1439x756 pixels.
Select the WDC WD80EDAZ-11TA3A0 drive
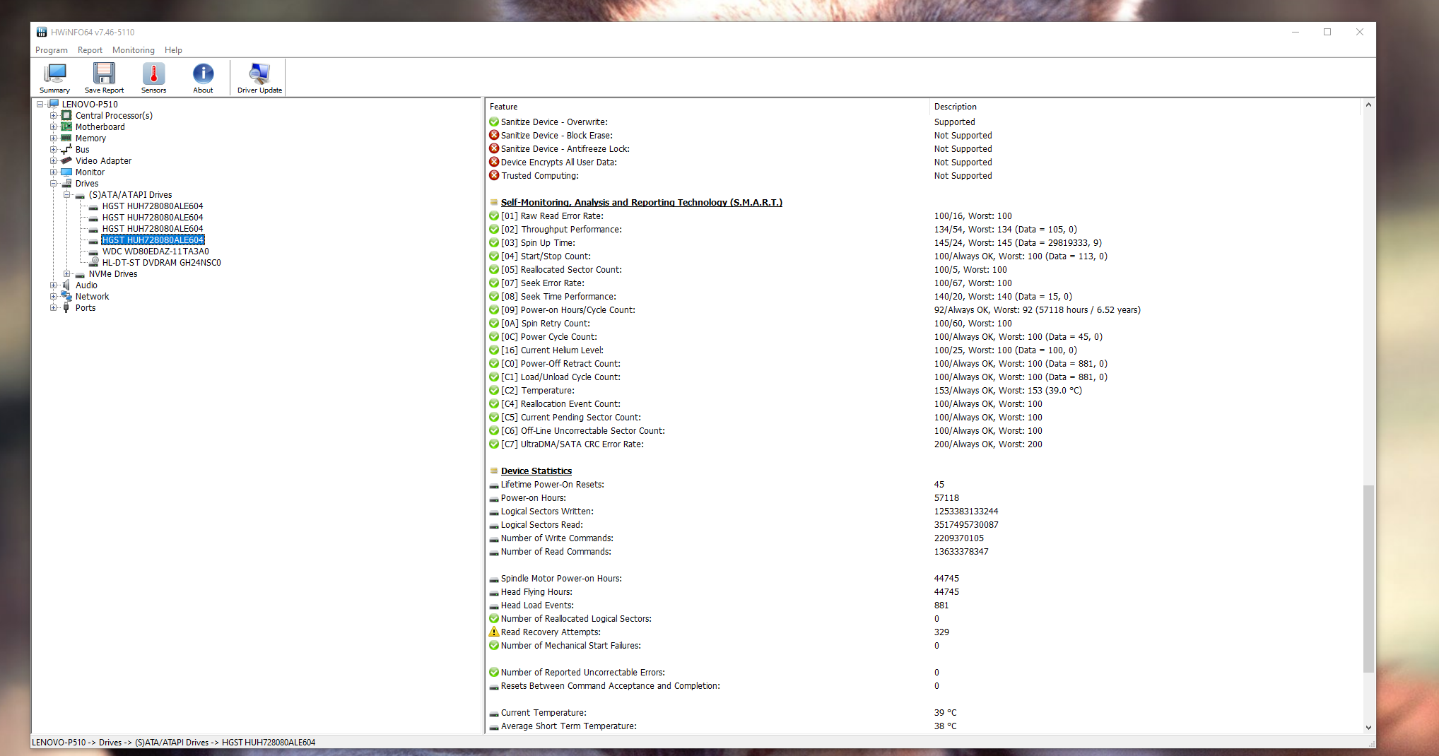point(155,251)
